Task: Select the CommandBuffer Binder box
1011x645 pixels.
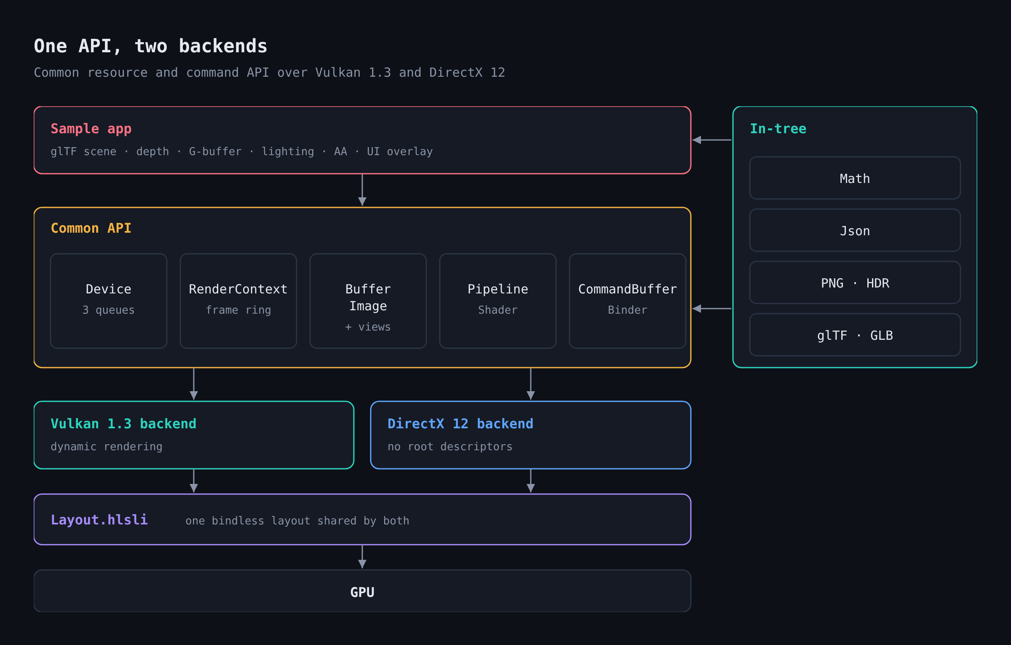Action: [628, 301]
